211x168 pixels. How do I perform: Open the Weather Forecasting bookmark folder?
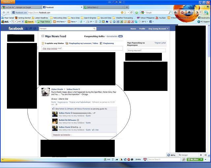124,18
